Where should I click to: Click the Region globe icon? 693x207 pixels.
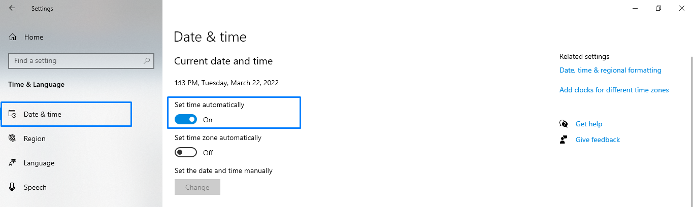13,139
